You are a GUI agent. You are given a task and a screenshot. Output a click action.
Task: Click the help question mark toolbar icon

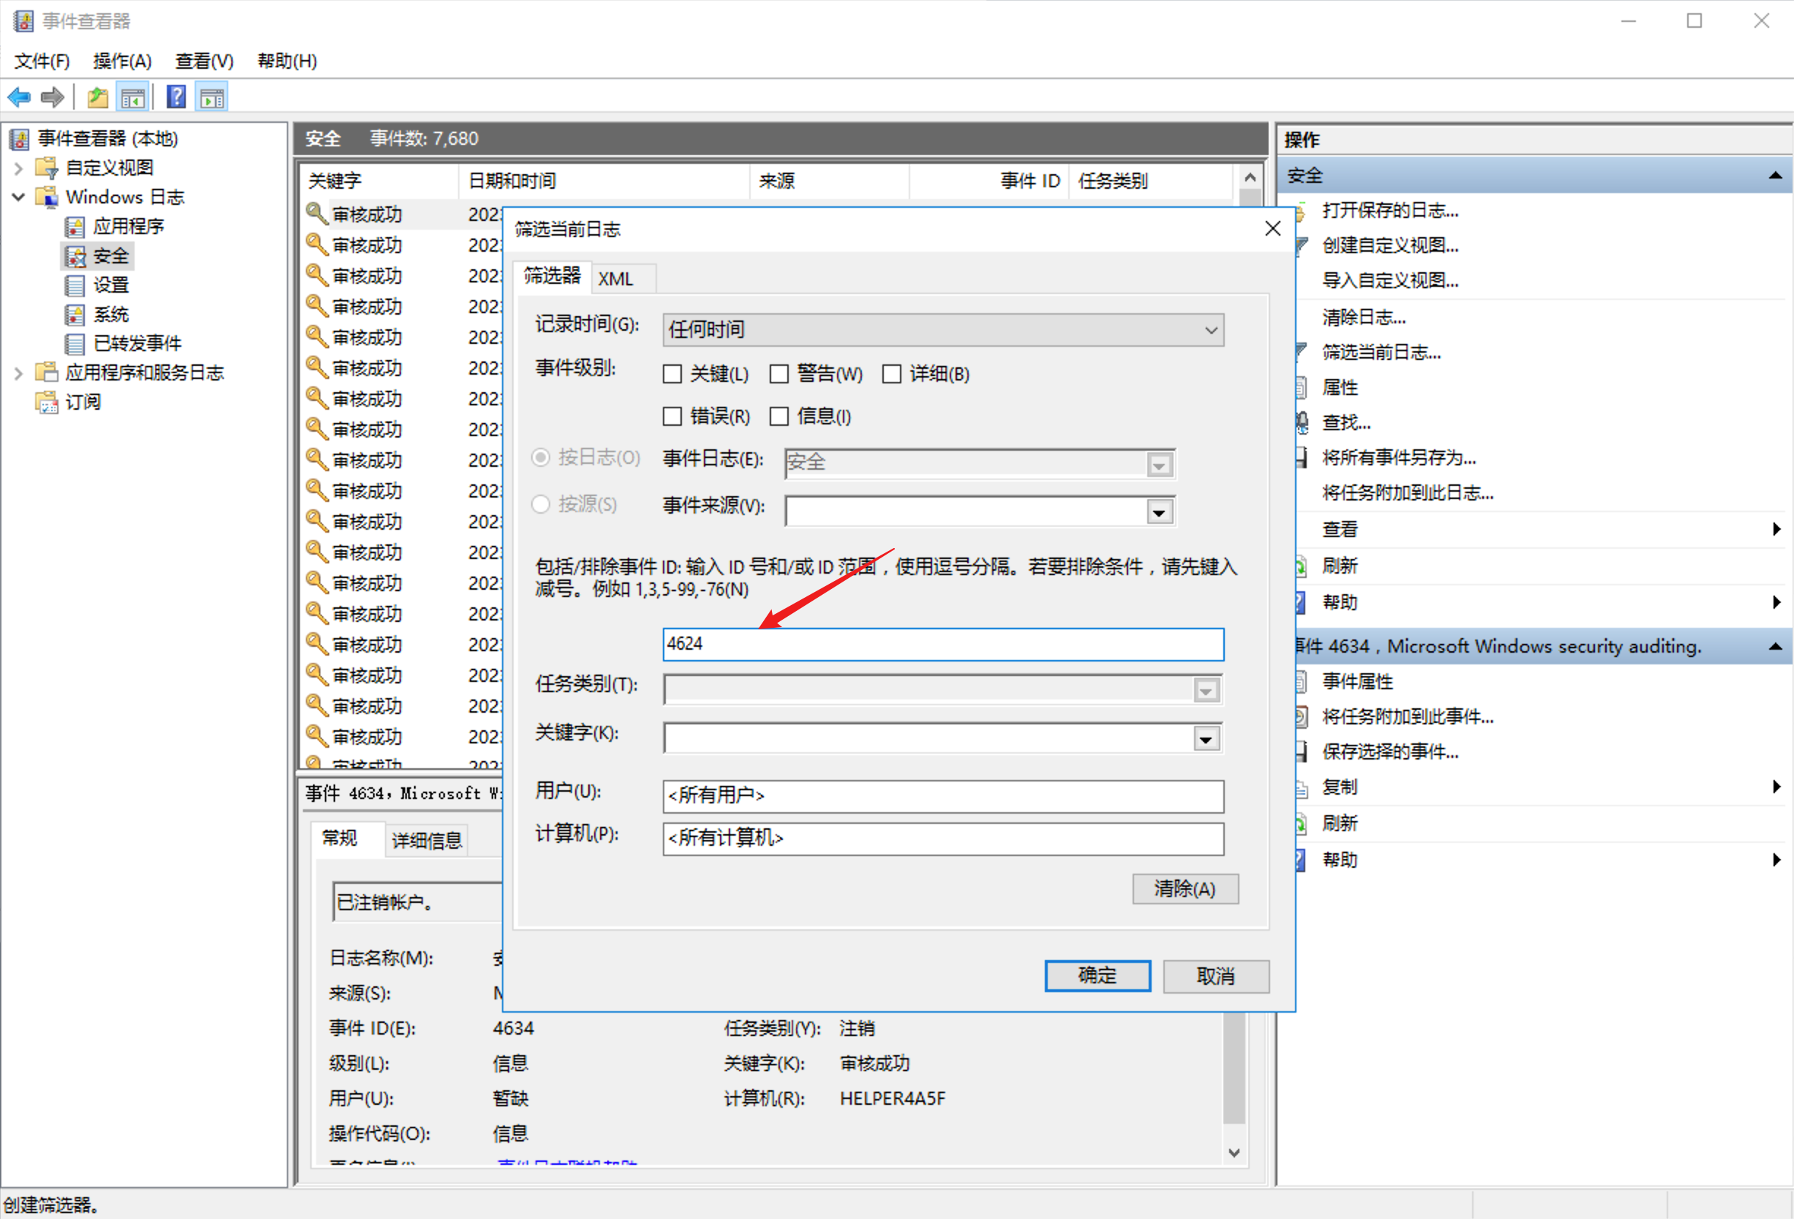click(176, 96)
